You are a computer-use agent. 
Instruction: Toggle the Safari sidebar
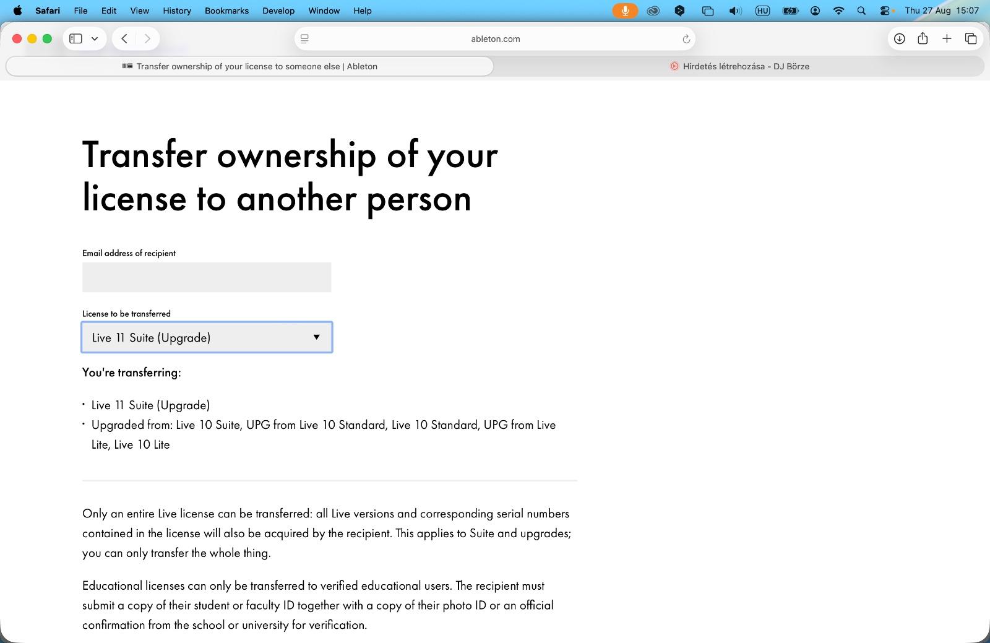click(x=75, y=38)
